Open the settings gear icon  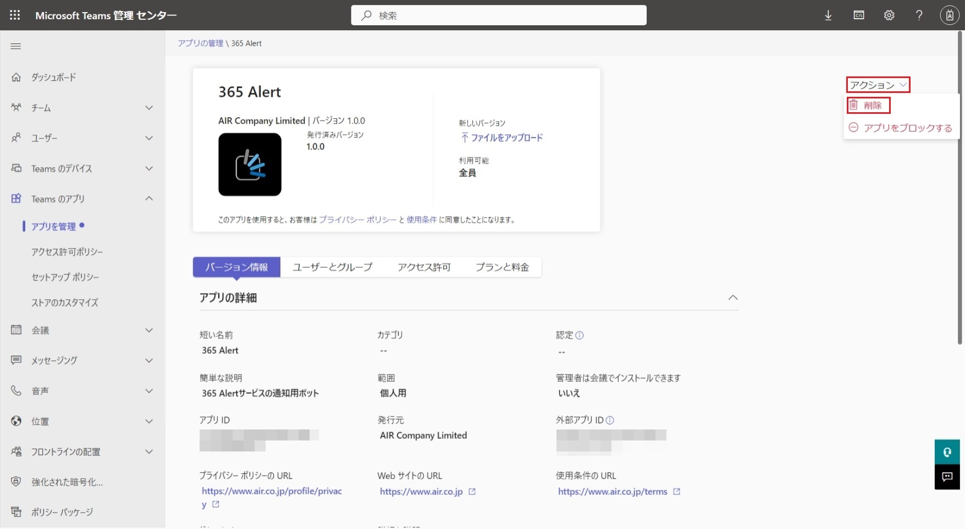(889, 15)
